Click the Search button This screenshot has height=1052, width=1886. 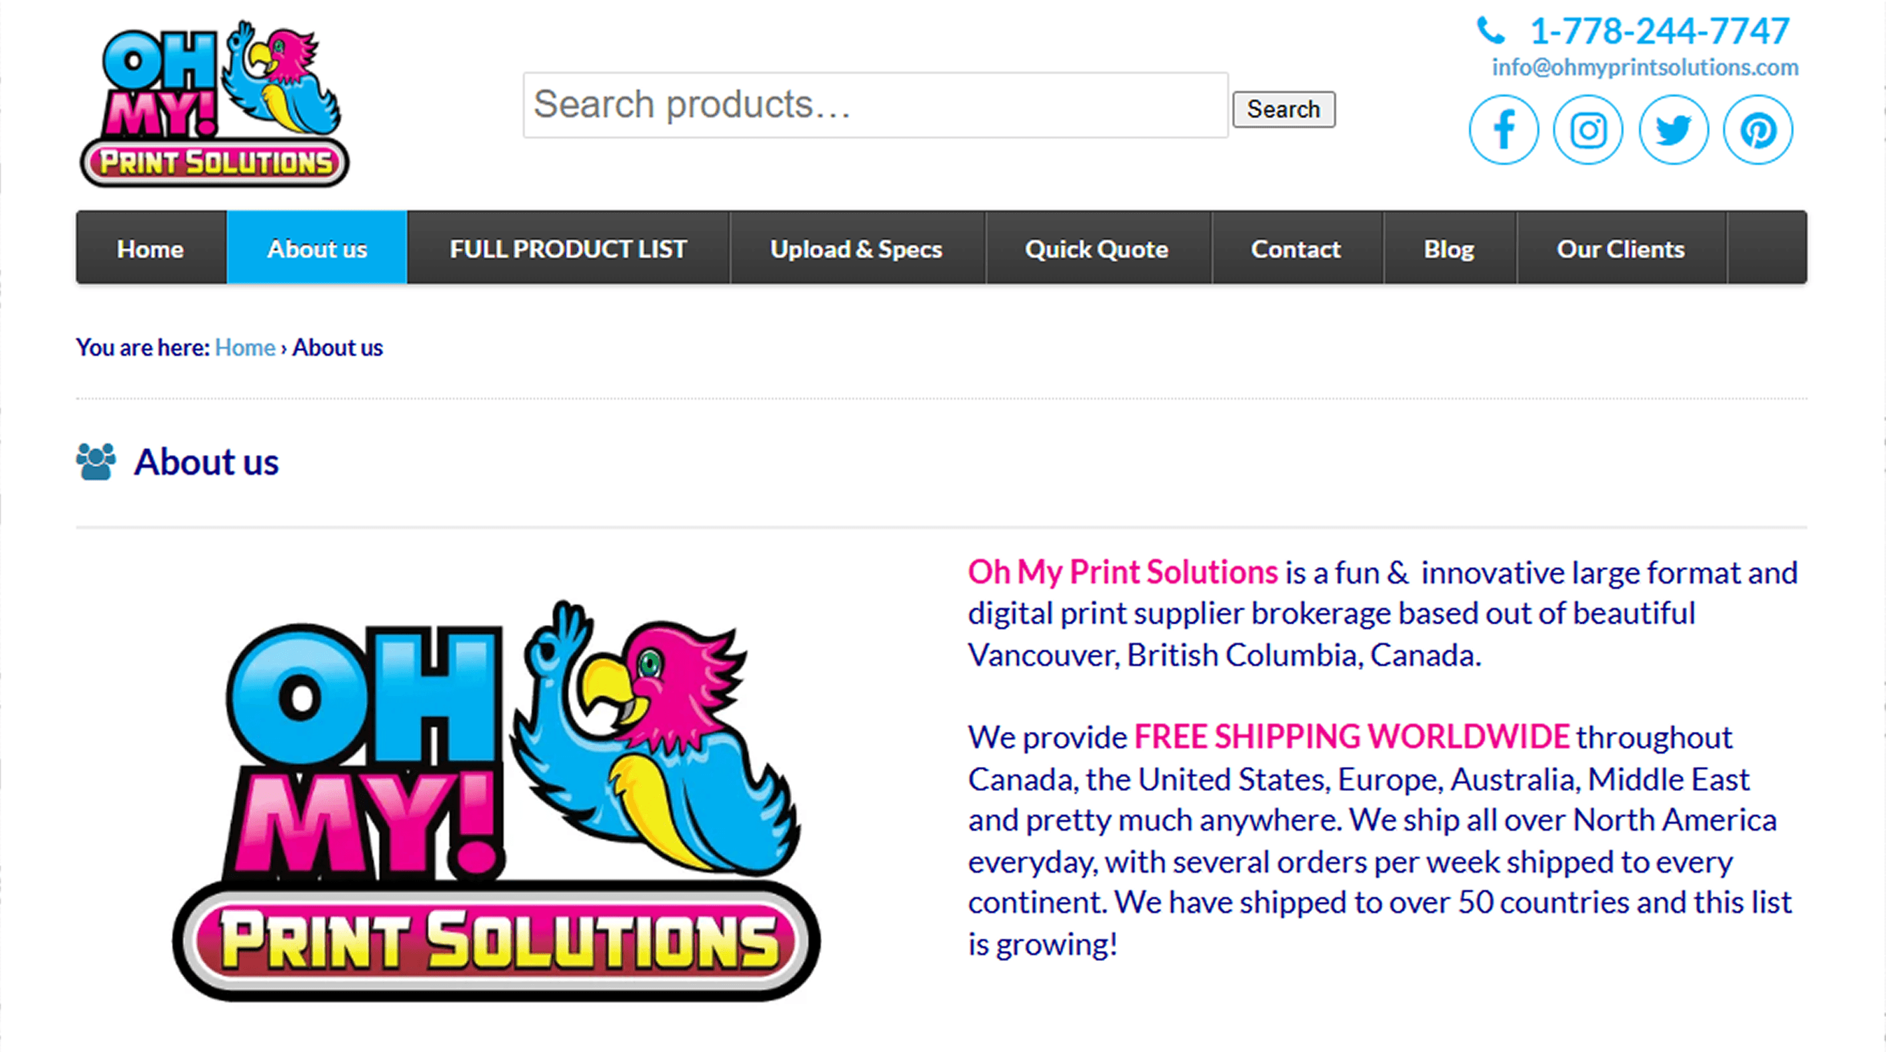tap(1283, 109)
